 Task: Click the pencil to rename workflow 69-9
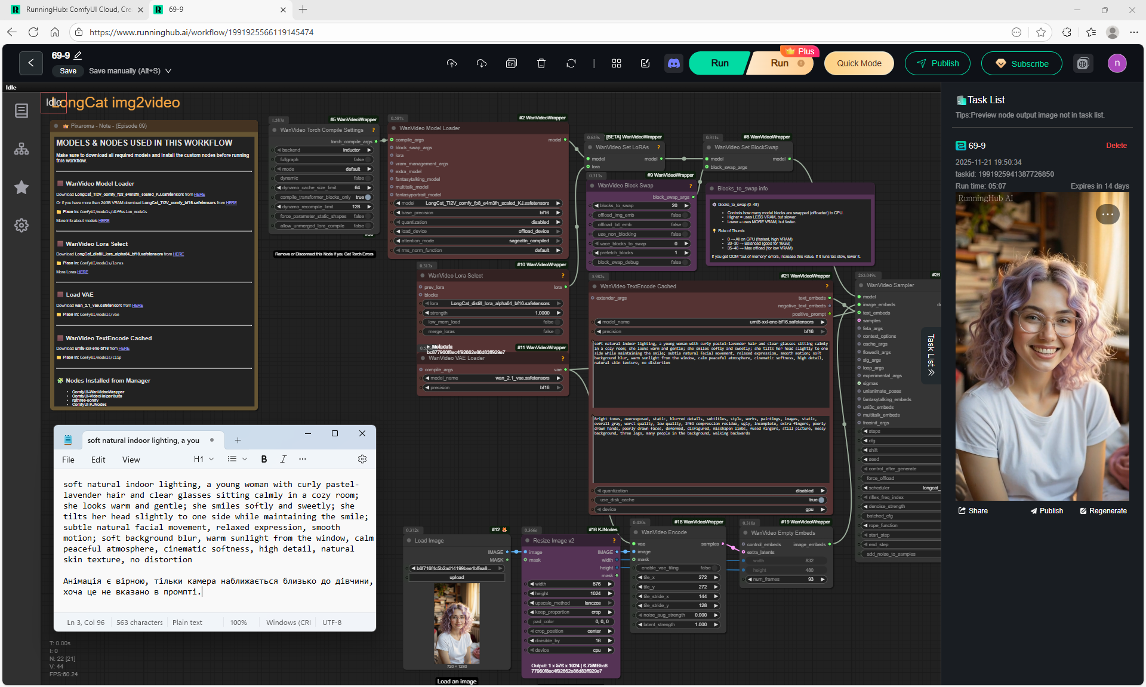click(x=78, y=56)
